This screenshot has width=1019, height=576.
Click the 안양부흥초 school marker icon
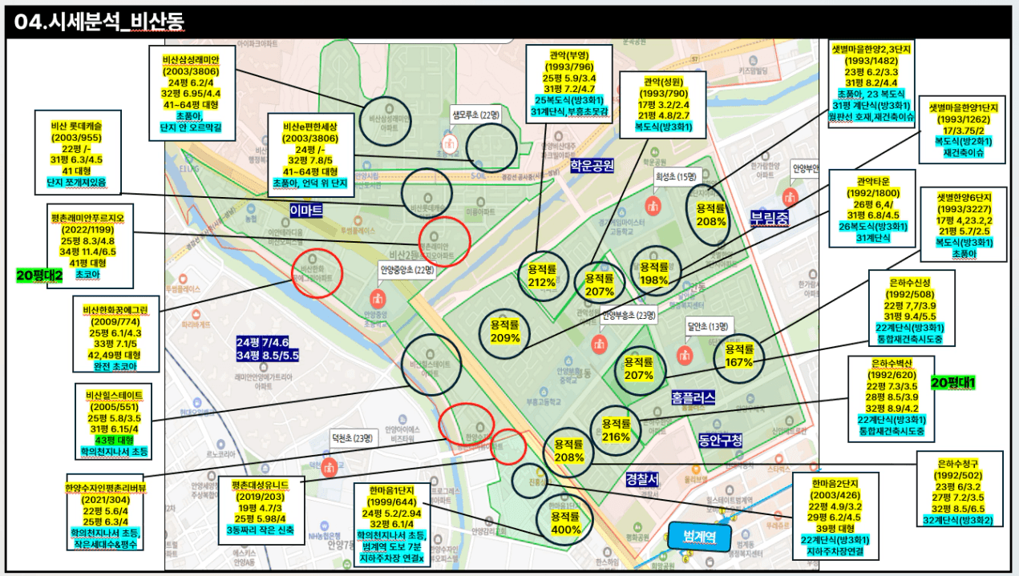pyautogui.click(x=598, y=343)
